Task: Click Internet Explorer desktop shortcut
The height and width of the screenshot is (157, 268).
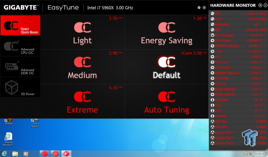Action: 8,139
